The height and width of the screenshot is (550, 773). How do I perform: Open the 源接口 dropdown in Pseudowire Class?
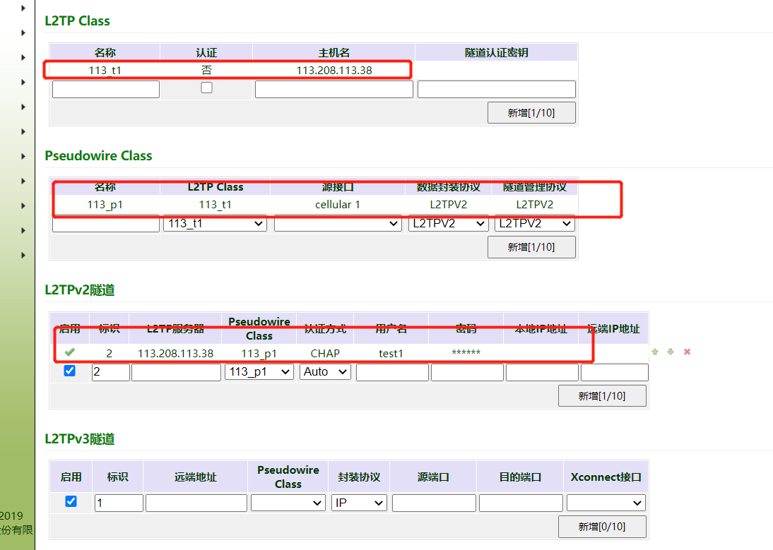[338, 223]
